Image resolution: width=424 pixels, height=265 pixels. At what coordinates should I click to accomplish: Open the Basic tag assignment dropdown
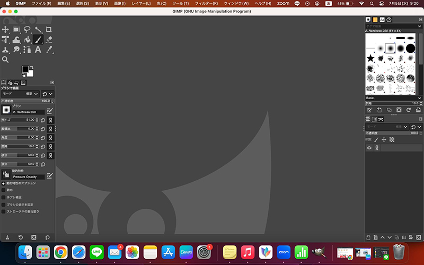(x=419, y=98)
